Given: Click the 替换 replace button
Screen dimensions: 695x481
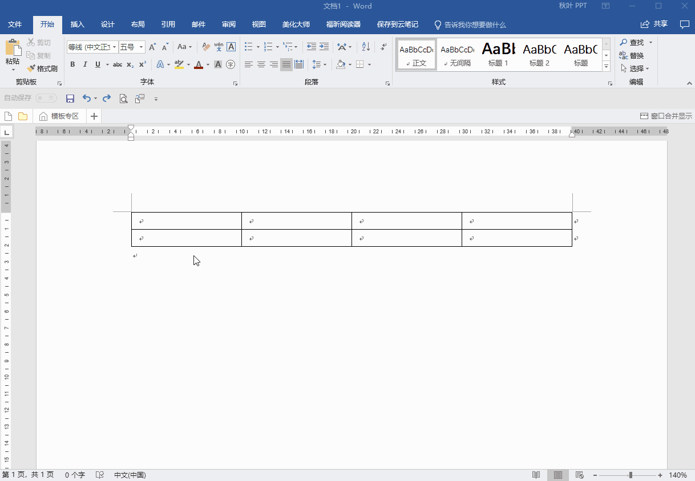Looking at the screenshot, I should (632, 55).
